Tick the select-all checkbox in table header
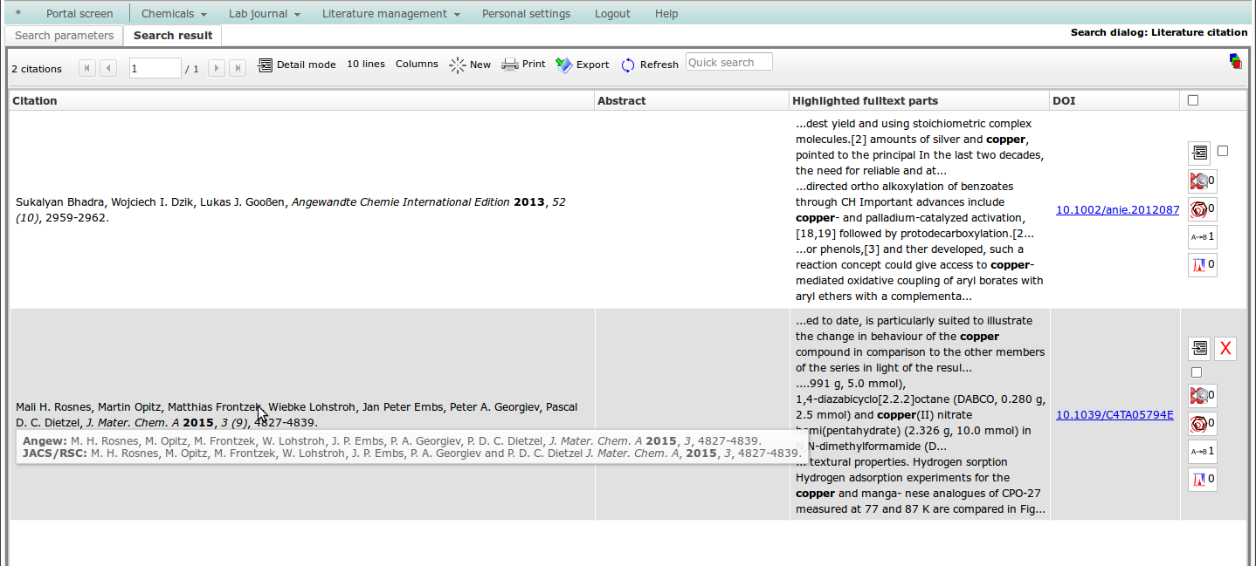The width and height of the screenshot is (1256, 566). (x=1193, y=100)
